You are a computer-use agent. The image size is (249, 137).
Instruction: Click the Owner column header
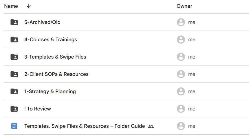pos(184,6)
